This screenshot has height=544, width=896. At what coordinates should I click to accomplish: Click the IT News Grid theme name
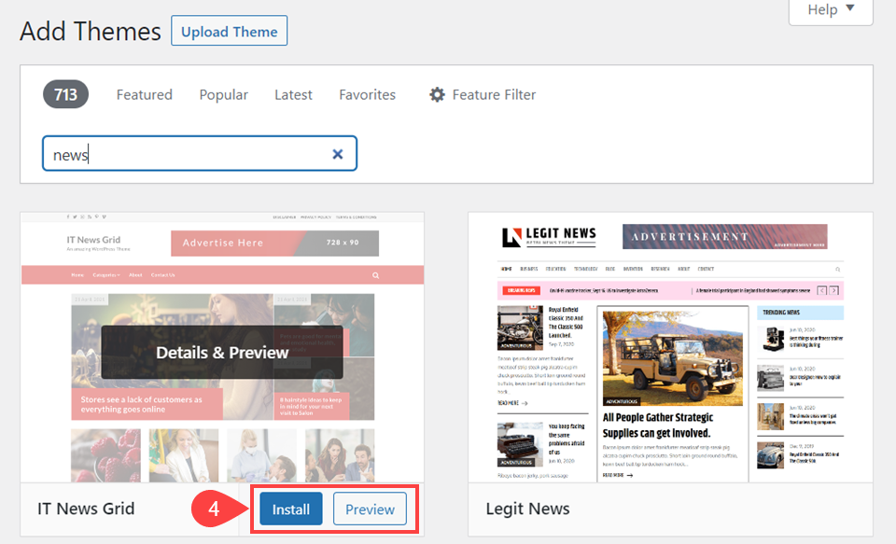86,509
